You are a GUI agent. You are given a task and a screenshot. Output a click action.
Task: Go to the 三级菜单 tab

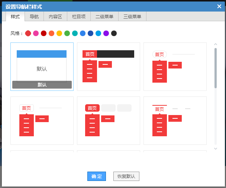[x=132, y=16]
